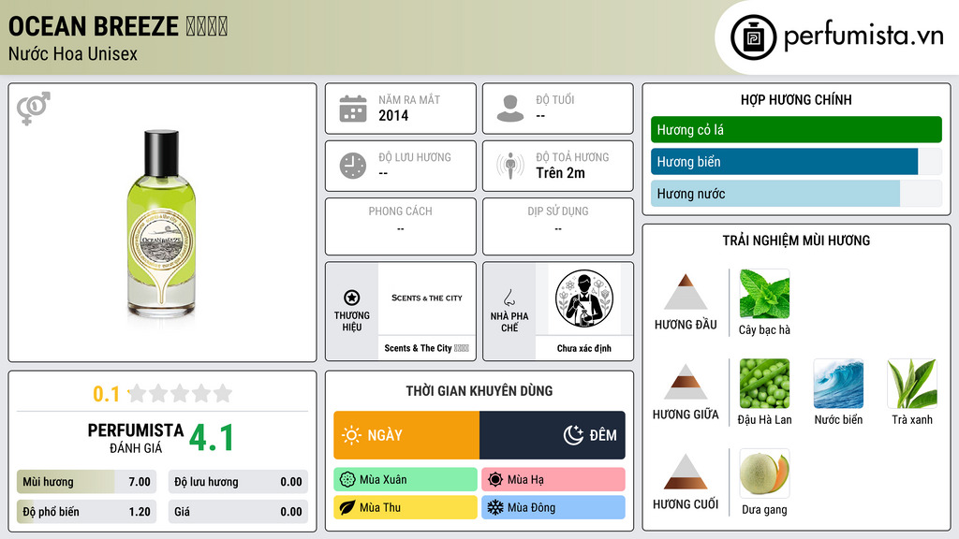Click the Nước Hoa Unisex subtitle

[x=73, y=53]
